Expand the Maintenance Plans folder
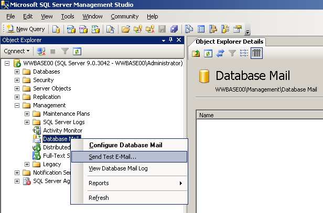The width and height of the screenshot is (323, 213). point(27,114)
